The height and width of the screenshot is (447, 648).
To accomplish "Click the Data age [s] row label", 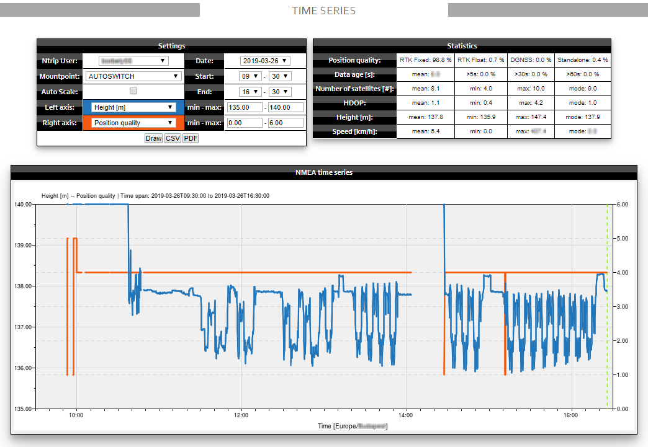I will pyautogui.click(x=354, y=74).
